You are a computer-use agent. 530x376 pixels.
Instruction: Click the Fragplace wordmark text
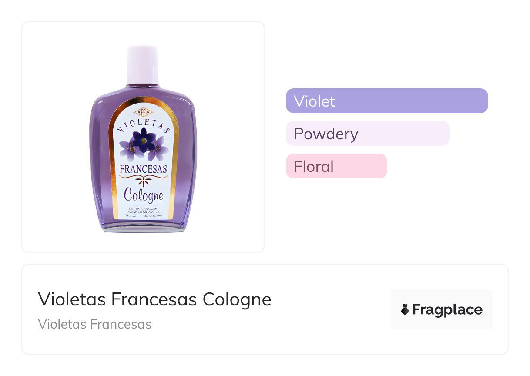447,309
